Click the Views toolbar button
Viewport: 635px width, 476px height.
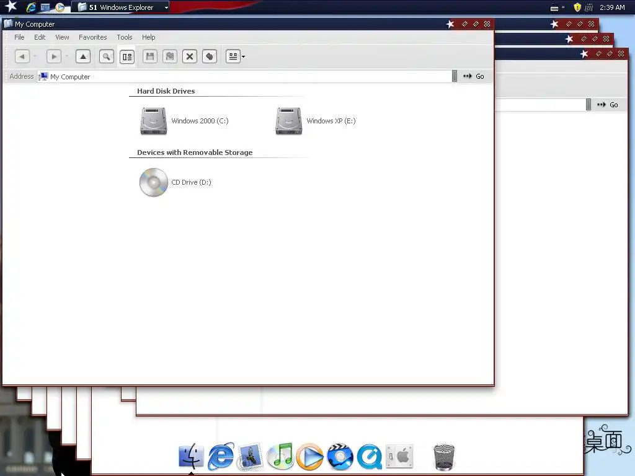(x=233, y=56)
